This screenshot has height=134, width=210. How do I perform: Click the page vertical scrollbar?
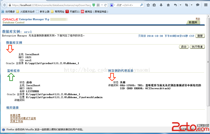click(208, 62)
